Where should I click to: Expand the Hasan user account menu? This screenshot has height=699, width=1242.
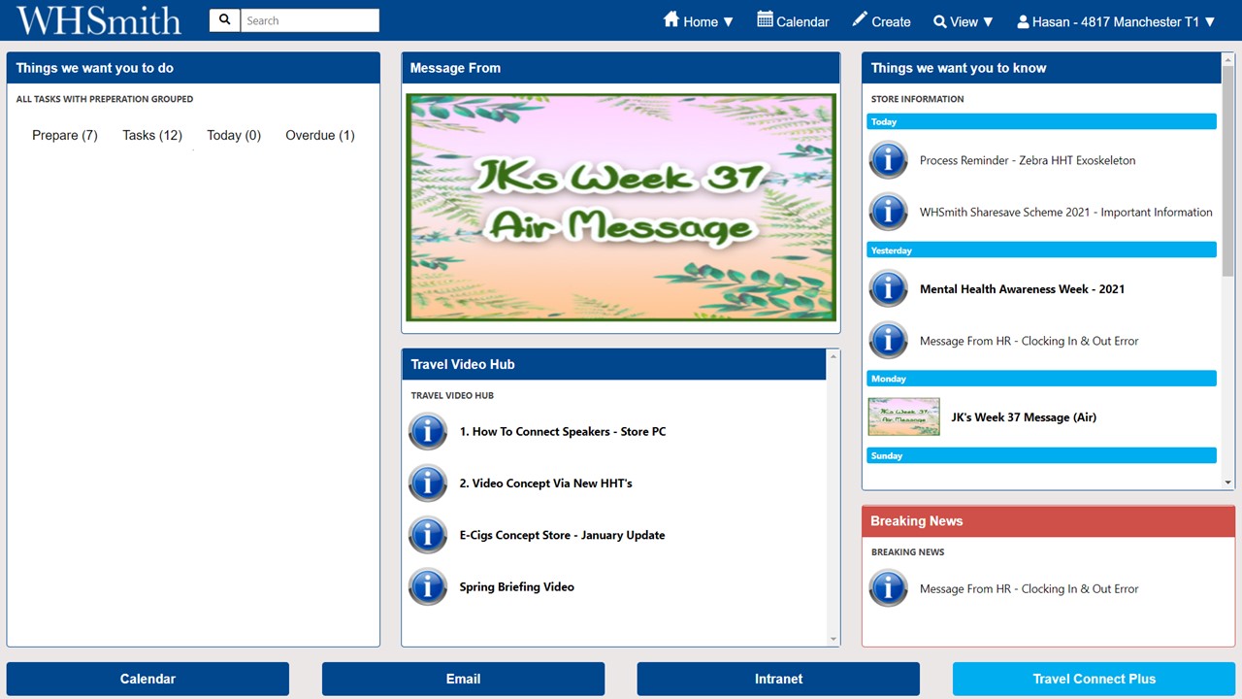[x=1116, y=21]
